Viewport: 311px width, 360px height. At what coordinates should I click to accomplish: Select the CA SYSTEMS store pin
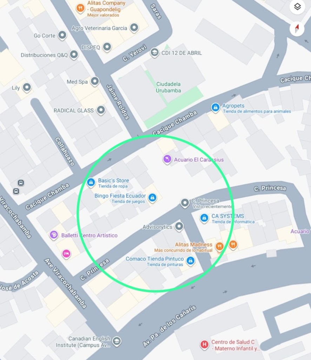click(204, 218)
